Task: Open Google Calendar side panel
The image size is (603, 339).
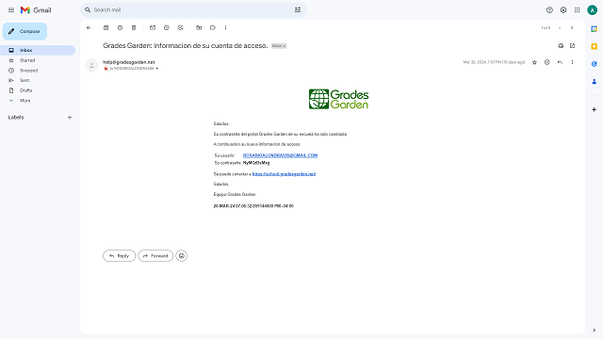Action: [595, 29]
